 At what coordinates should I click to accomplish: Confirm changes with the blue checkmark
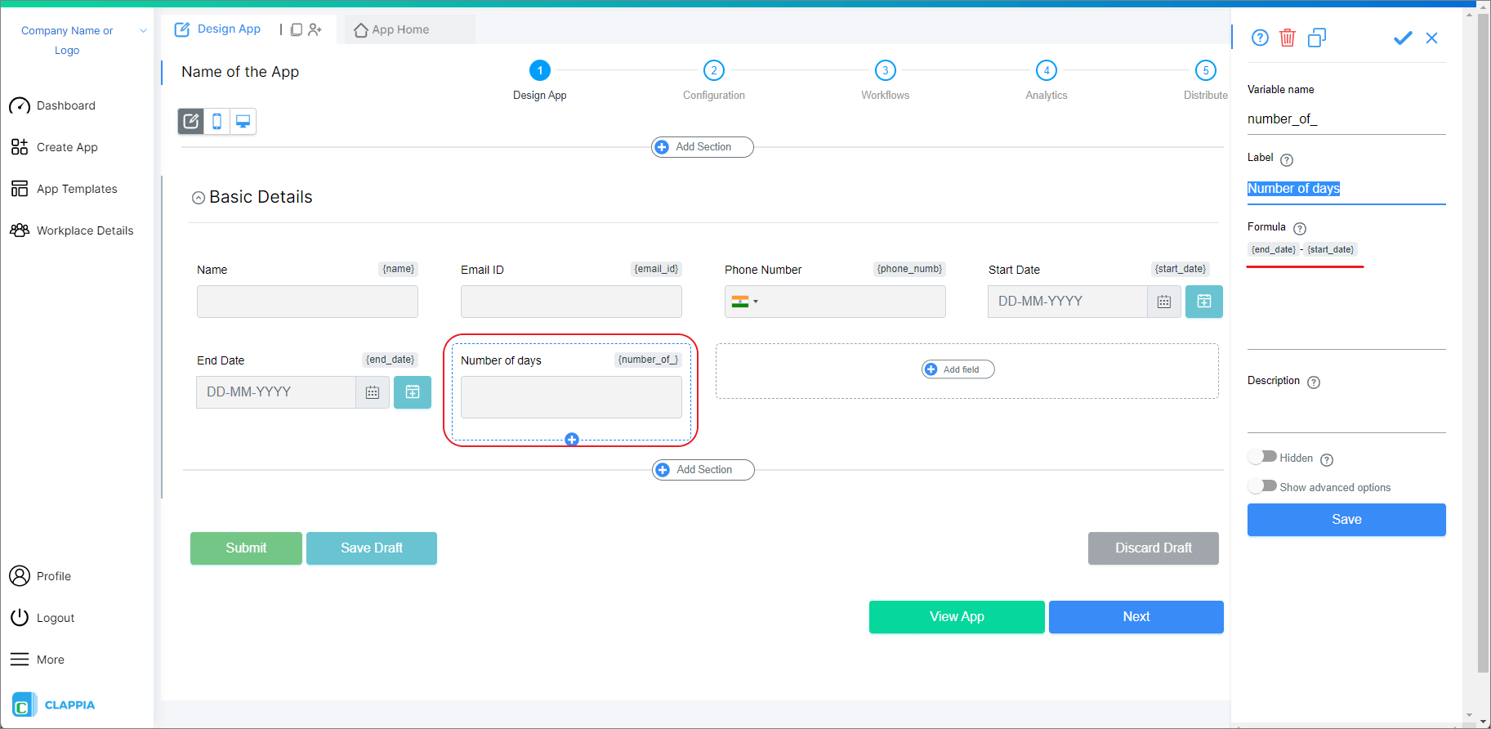point(1403,38)
